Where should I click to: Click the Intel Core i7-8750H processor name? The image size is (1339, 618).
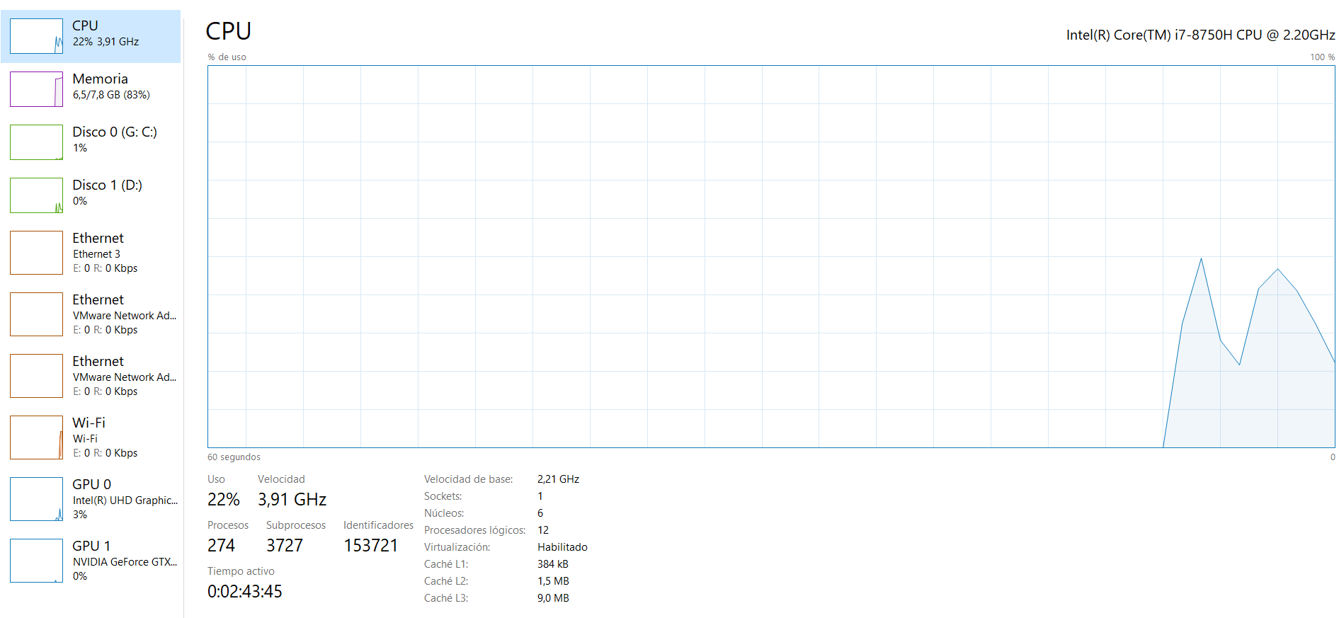point(1200,35)
